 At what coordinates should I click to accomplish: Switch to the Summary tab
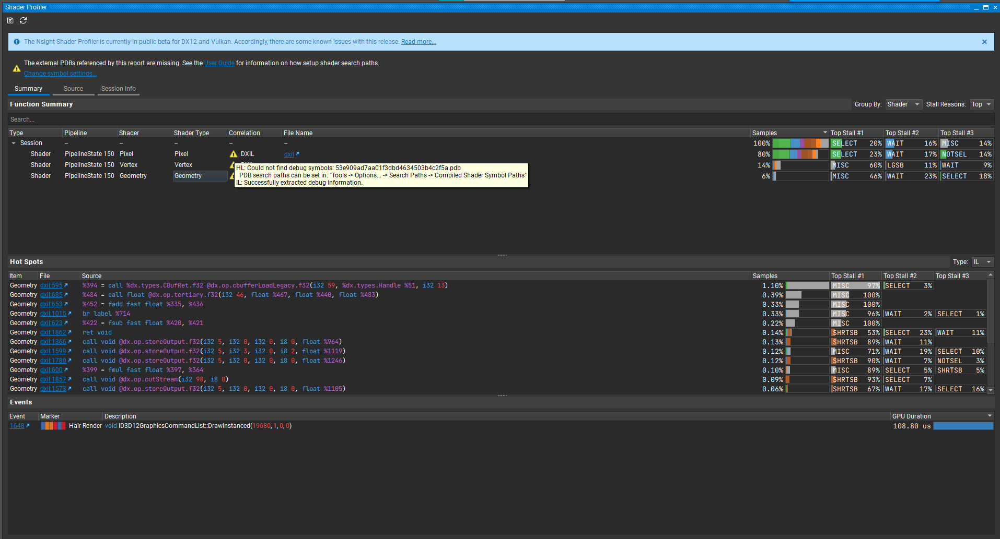pos(28,89)
